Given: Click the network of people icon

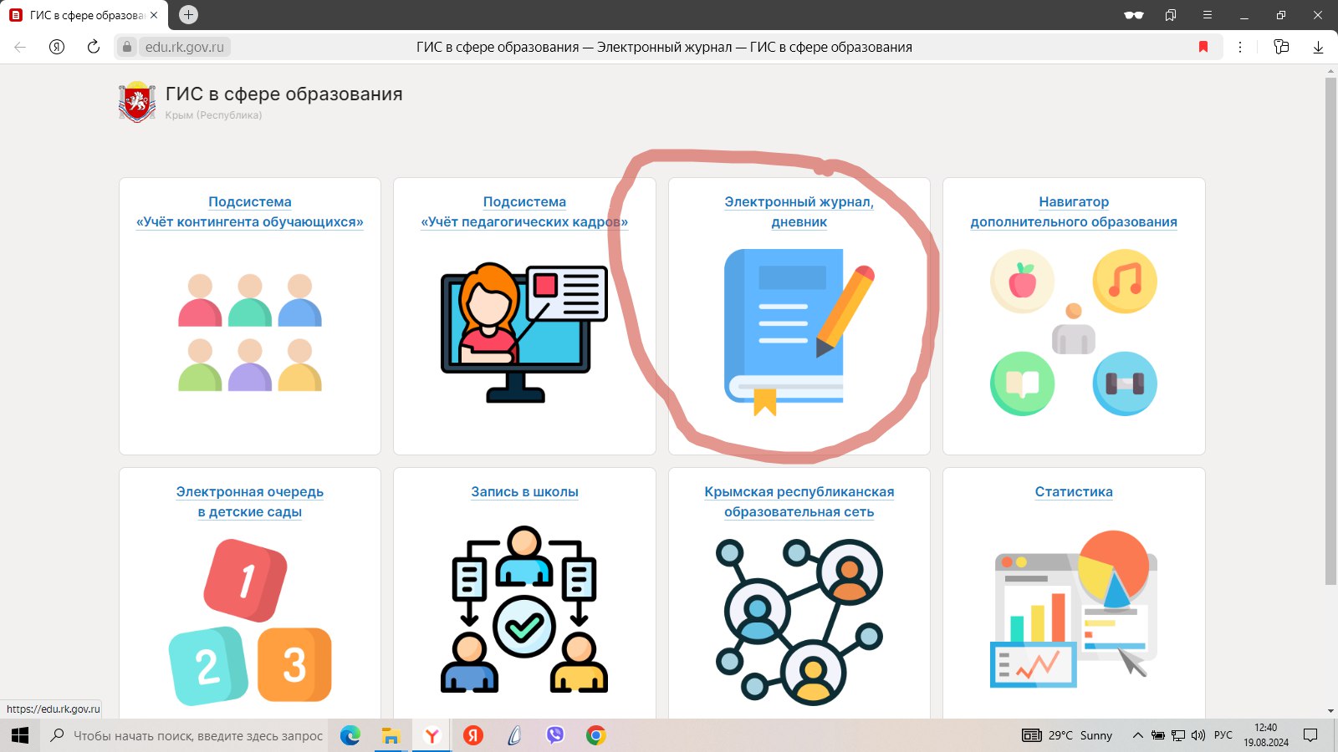Looking at the screenshot, I should 799,622.
